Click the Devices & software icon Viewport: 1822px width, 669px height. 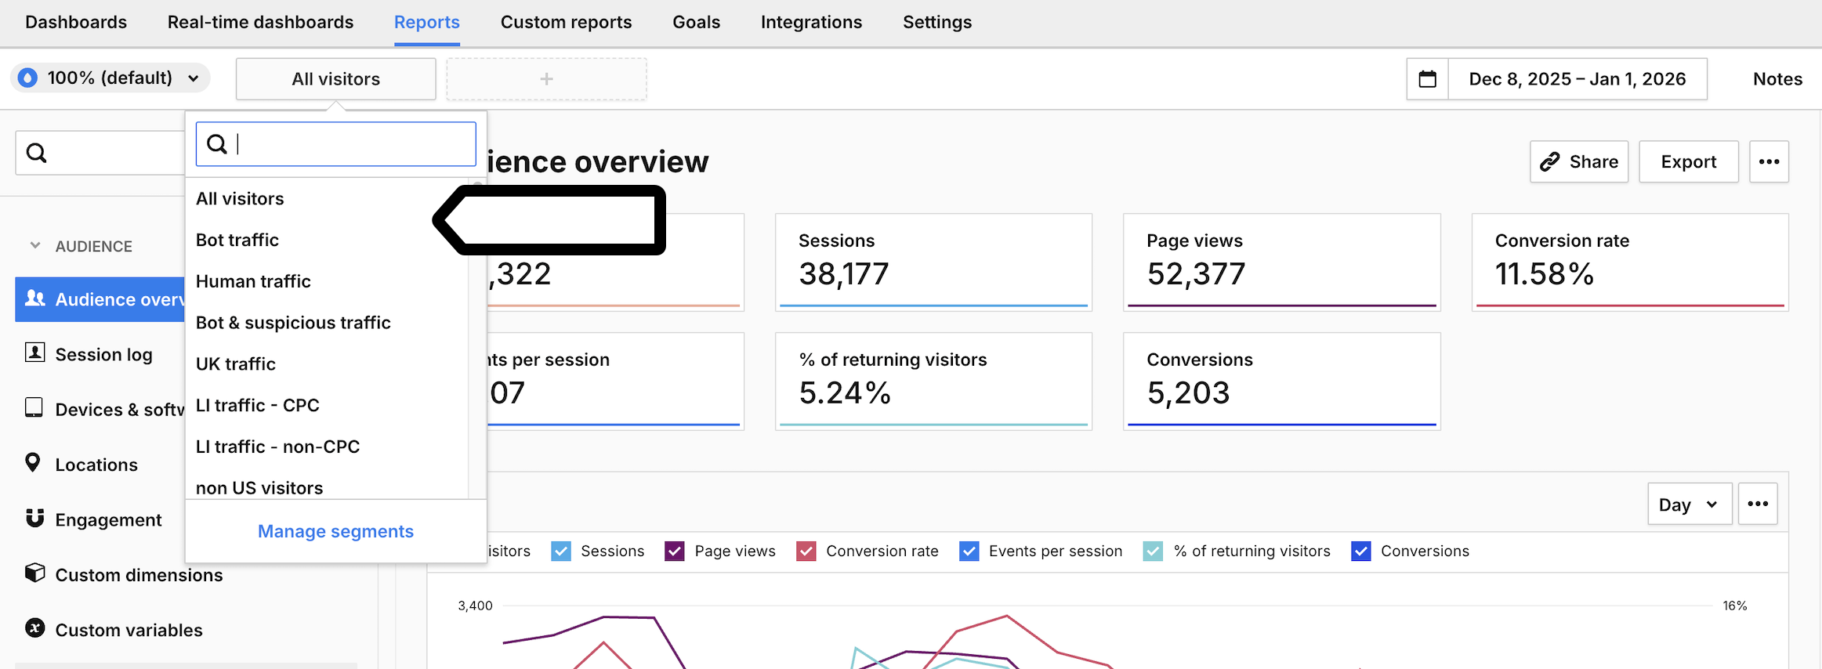34,407
